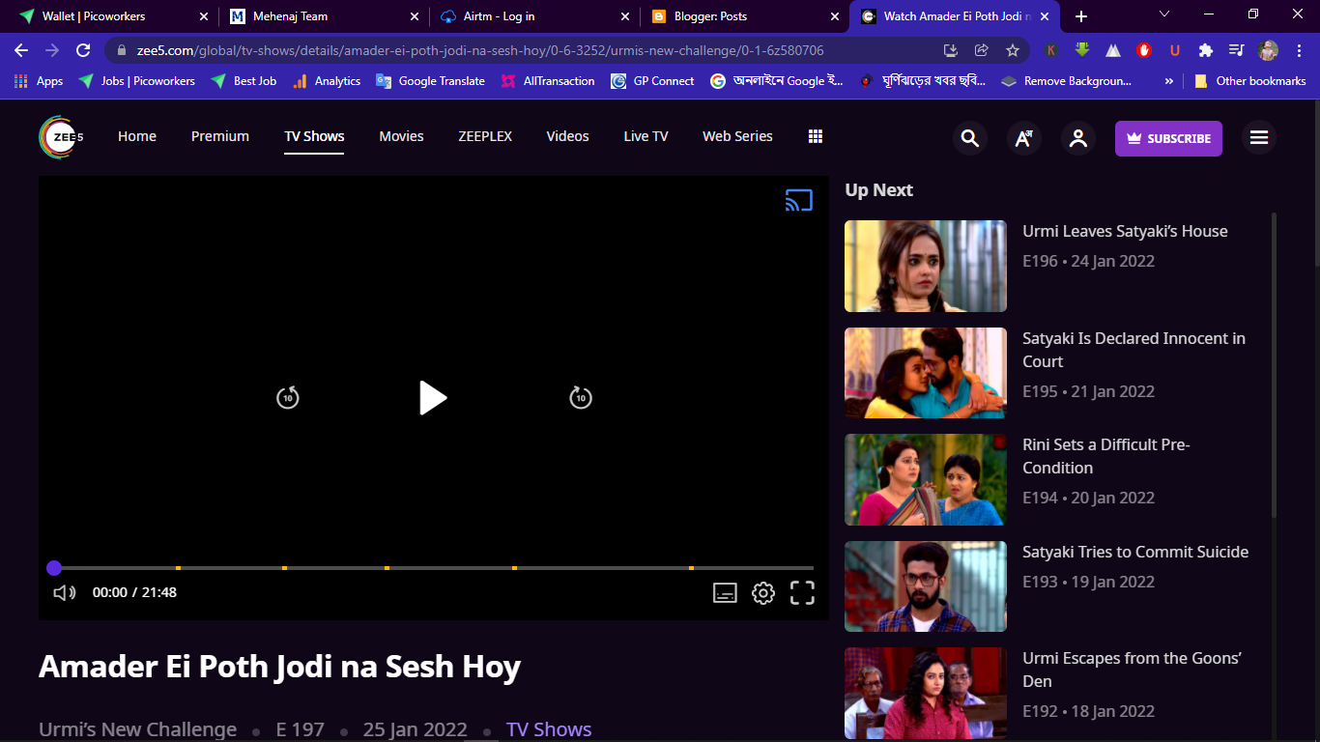Open the user profile icon
This screenshot has height=742, width=1320.
tap(1078, 138)
